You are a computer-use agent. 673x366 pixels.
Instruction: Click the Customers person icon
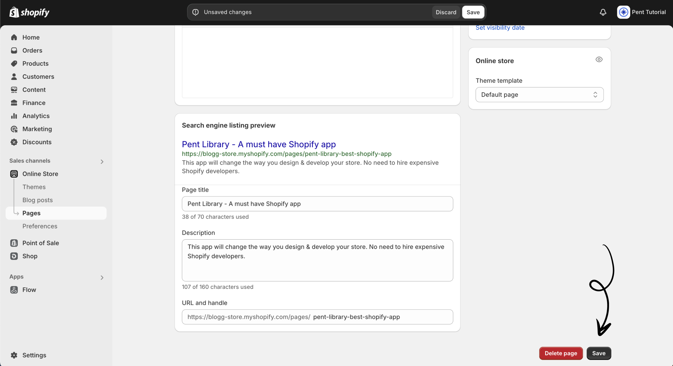tap(14, 77)
